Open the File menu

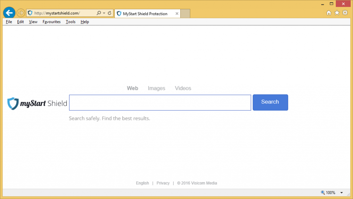pos(9,22)
